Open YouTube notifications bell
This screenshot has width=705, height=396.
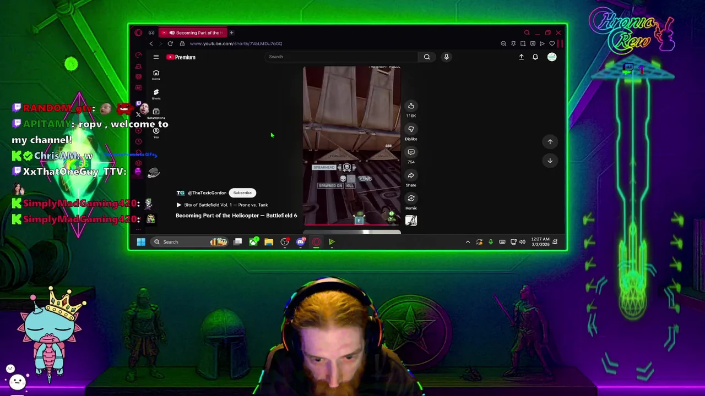535,57
